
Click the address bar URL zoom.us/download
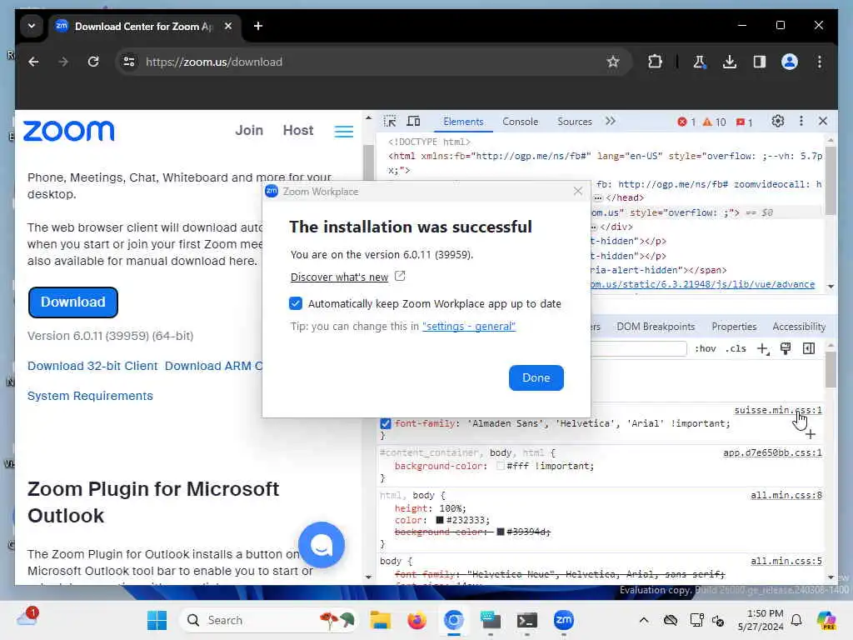[214, 62]
